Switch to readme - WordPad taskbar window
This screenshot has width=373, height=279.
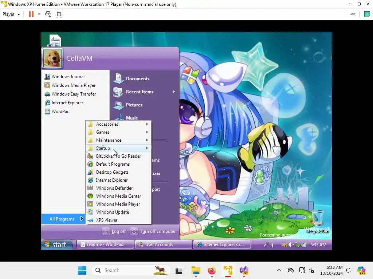pyautogui.click(x=105, y=244)
